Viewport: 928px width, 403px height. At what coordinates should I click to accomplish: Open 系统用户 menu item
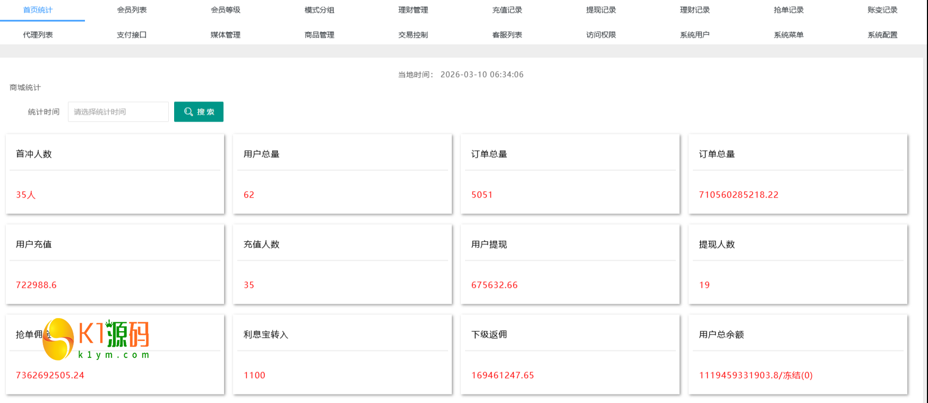click(x=695, y=35)
